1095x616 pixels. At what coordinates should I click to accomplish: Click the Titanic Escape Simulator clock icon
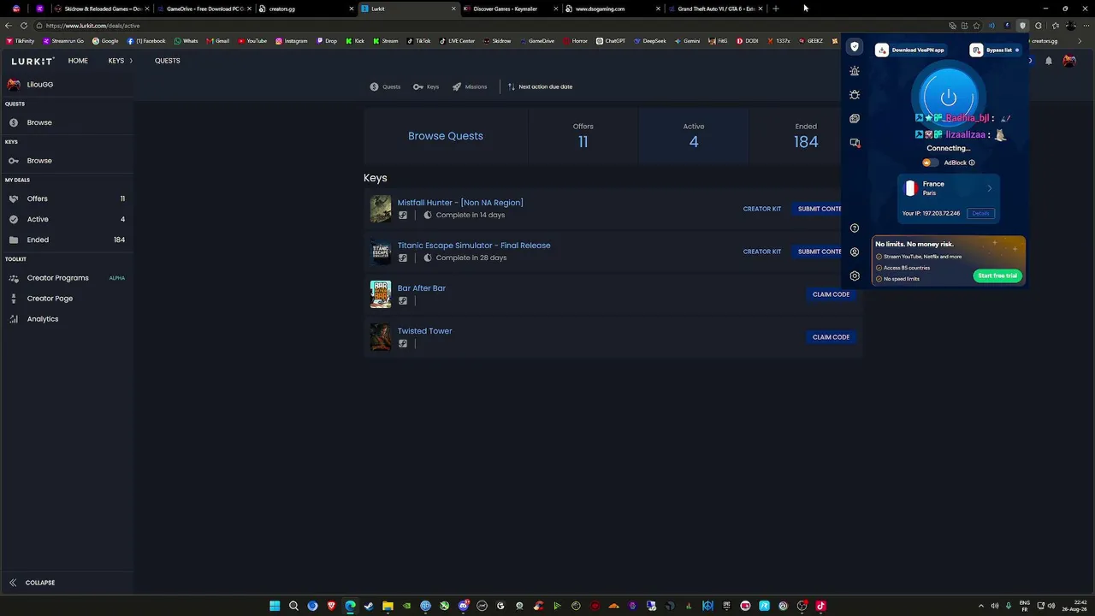[x=428, y=258]
